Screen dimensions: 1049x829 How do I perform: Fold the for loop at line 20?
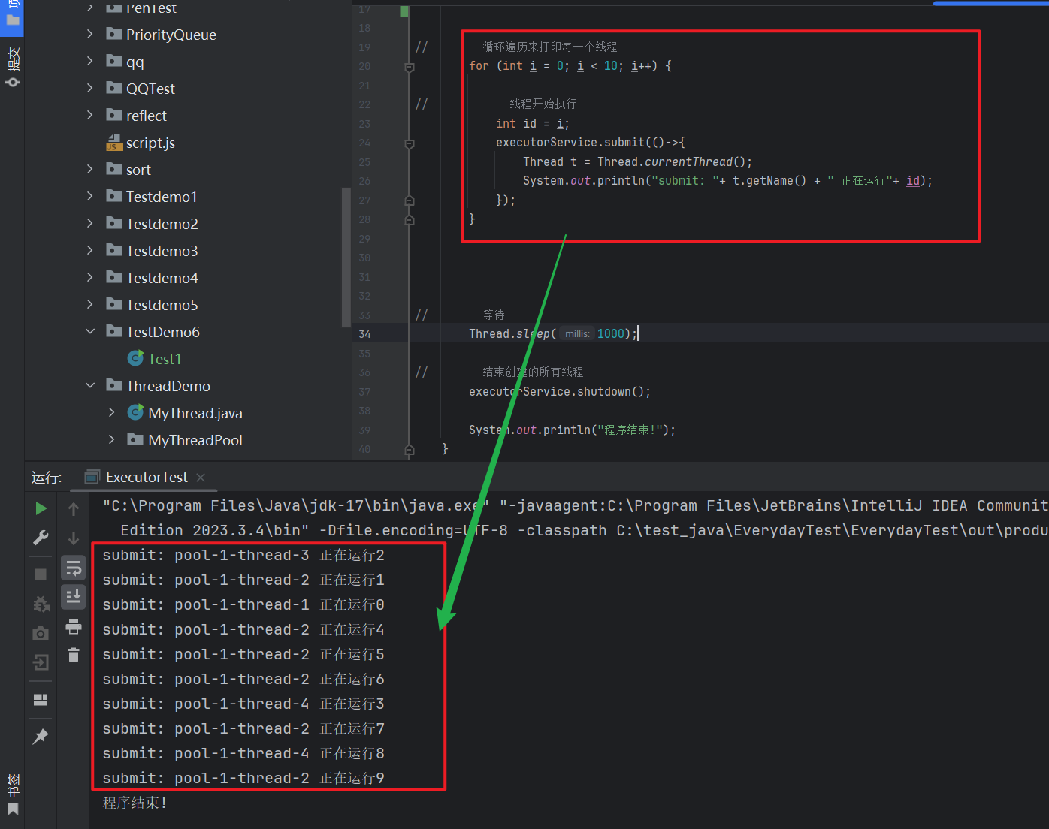click(410, 67)
